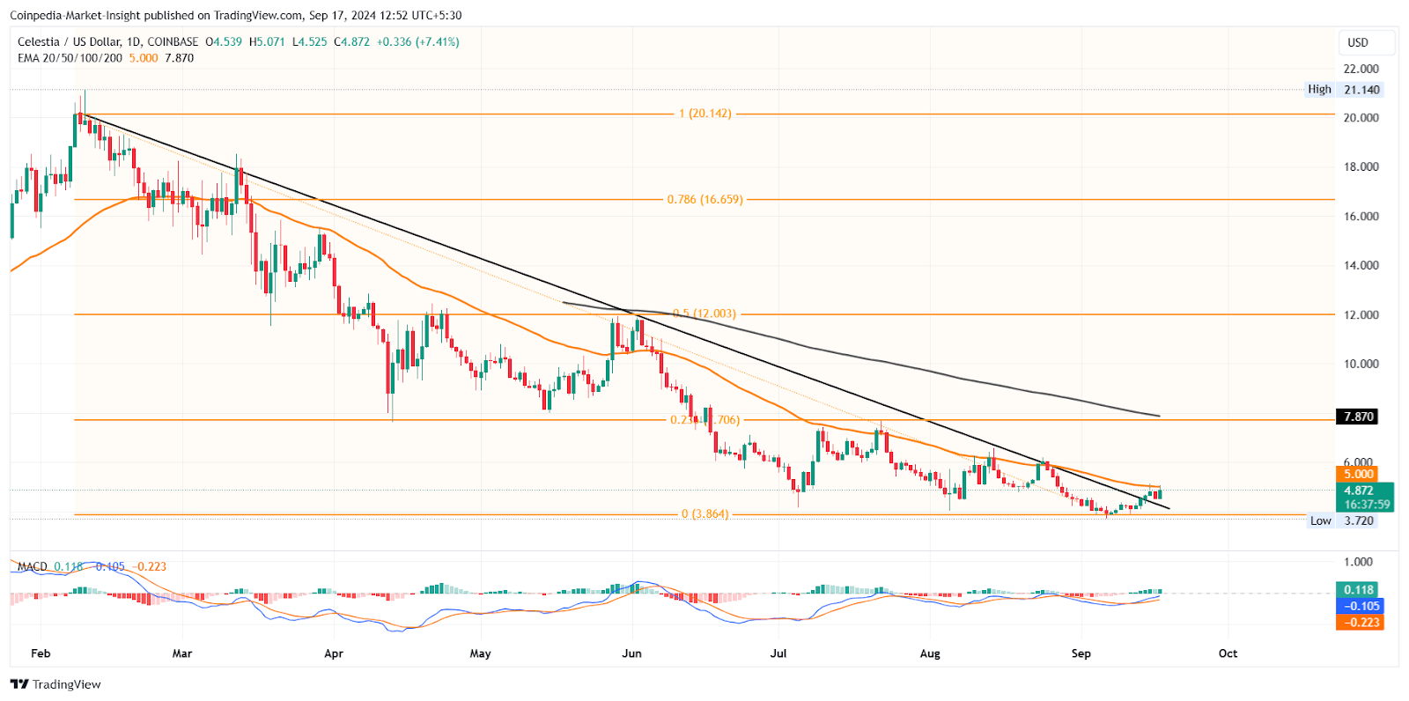Select the 0 (3.864) Fibonacci label

(x=704, y=514)
